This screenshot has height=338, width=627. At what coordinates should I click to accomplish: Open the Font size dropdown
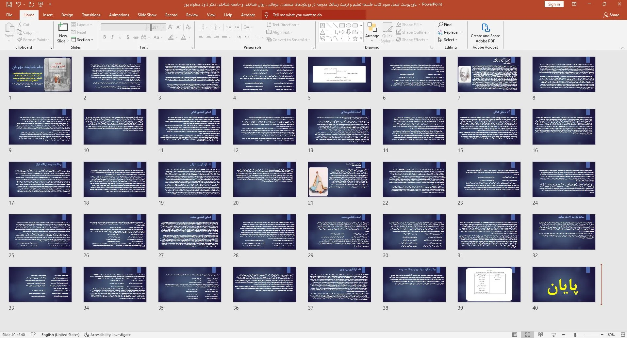coord(164,27)
